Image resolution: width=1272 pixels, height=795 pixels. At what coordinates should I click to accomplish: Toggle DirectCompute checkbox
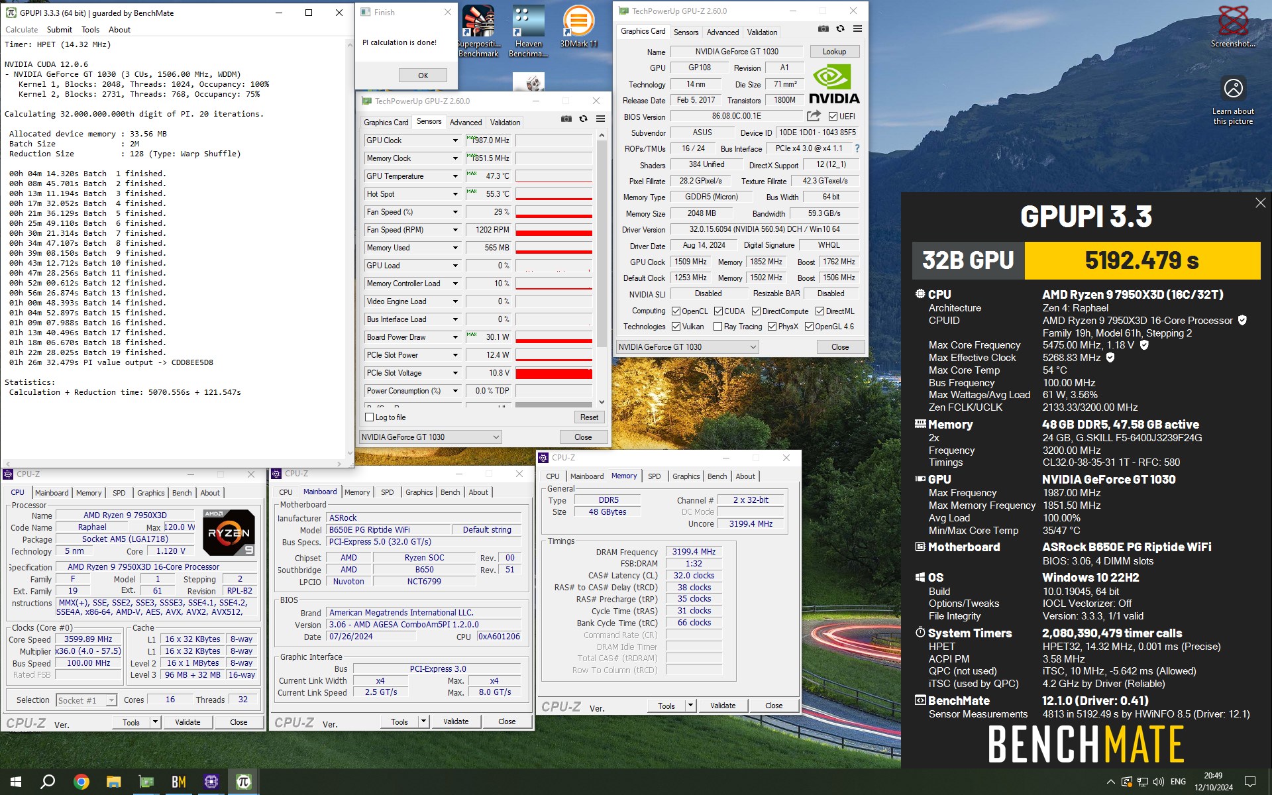pos(757,311)
